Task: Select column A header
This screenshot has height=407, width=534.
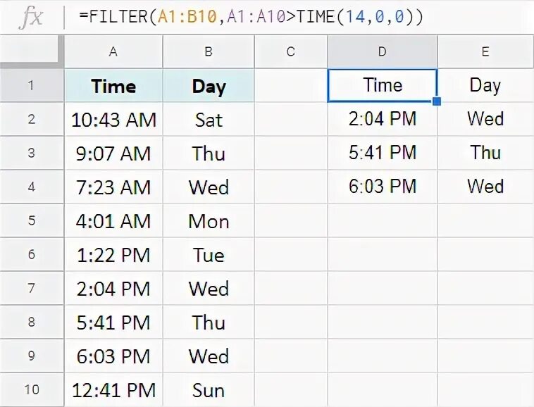Action: (x=113, y=52)
